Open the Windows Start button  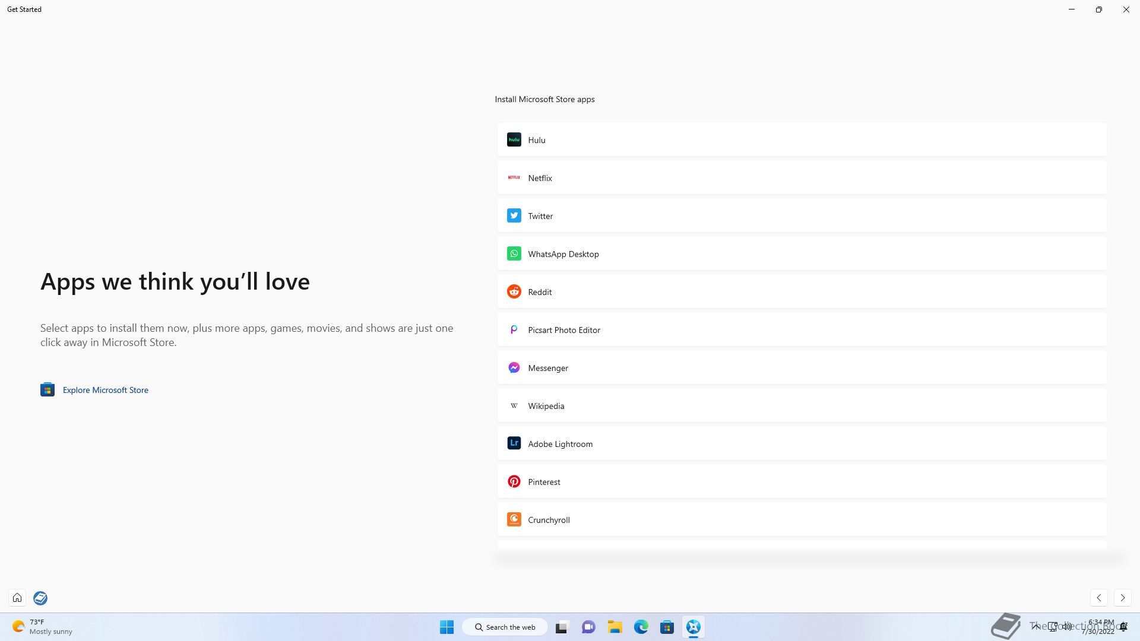click(446, 627)
